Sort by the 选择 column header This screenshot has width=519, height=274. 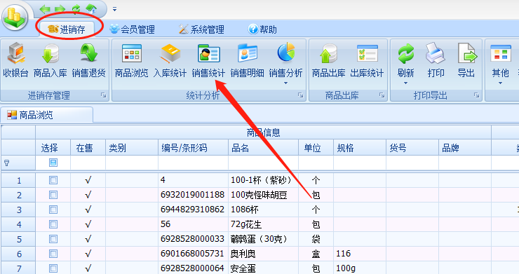(53, 148)
